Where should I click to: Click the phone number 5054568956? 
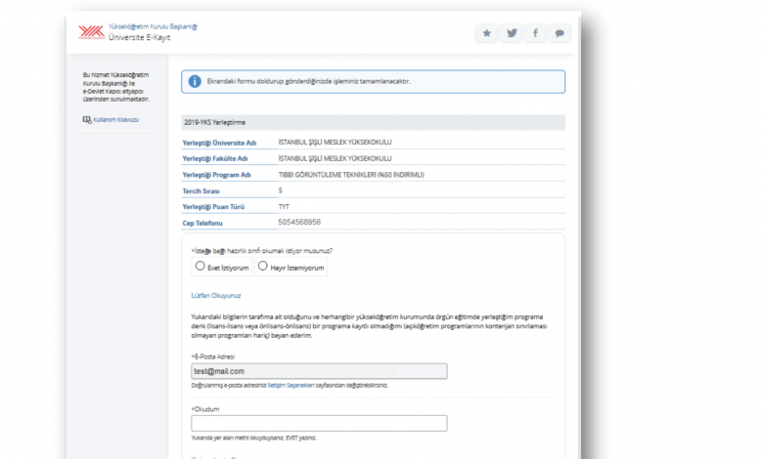[x=299, y=222]
